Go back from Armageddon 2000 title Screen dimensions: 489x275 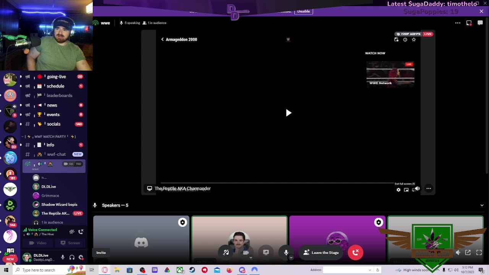[x=162, y=39]
